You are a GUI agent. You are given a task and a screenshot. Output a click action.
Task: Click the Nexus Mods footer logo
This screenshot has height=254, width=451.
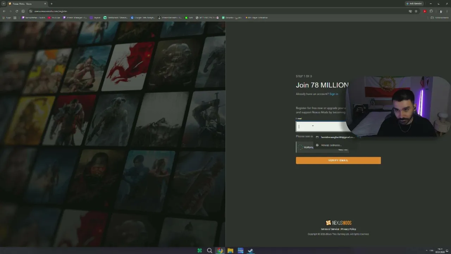[339, 223]
